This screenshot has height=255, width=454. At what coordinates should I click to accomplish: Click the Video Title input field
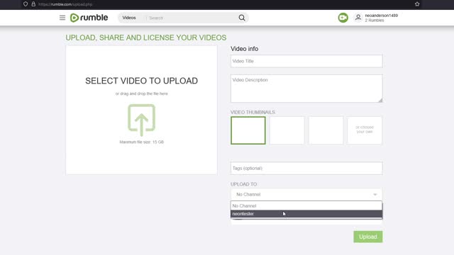[x=306, y=61]
